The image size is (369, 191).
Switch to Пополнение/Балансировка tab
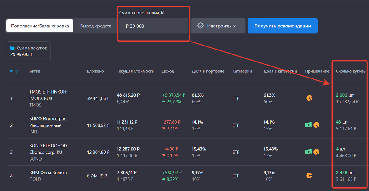click(40, 26)
